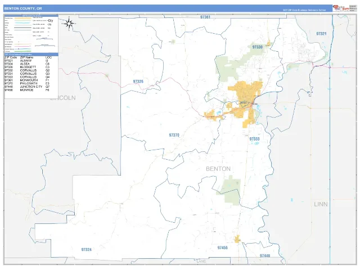Click the CORVALLIS G4 row in the index

point(31,77)
